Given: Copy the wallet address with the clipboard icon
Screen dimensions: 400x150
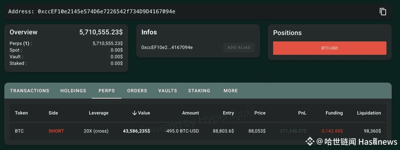Looking at the screenshot, I should click(383, 12).
